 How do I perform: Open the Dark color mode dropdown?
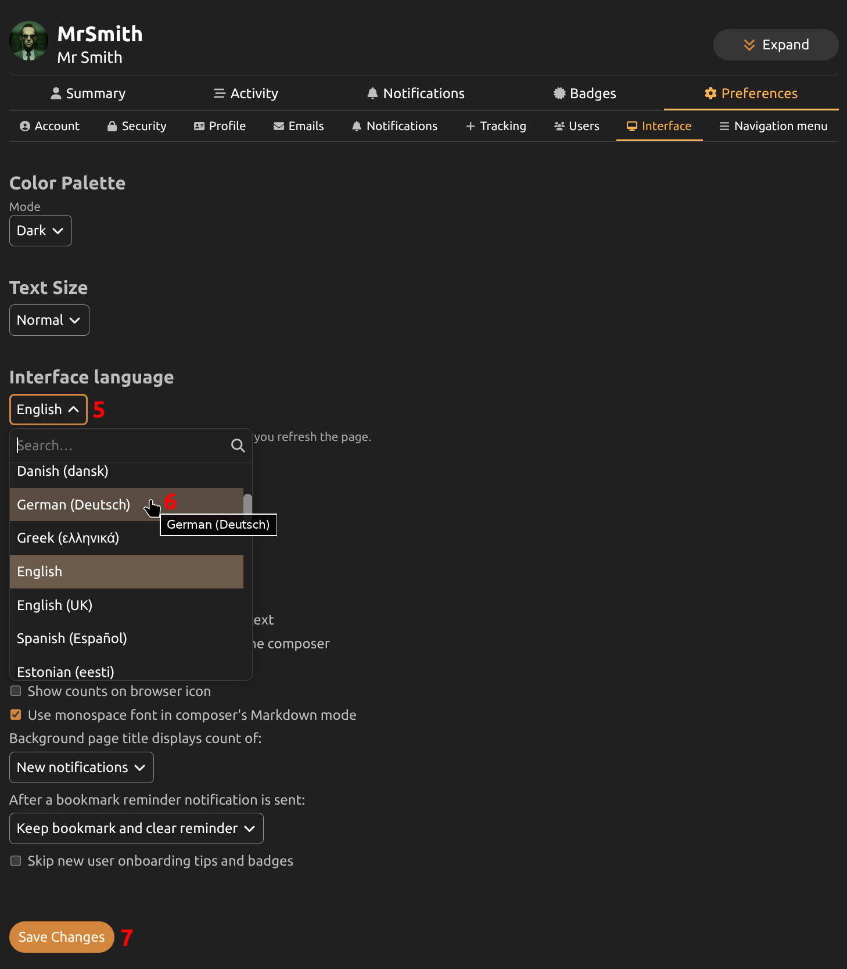coord(40,231)
